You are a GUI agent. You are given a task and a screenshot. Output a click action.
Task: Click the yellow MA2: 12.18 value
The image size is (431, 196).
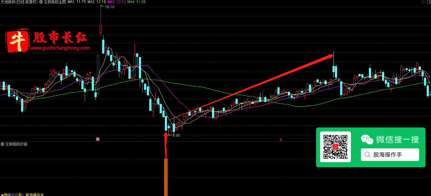pos(97,2)
